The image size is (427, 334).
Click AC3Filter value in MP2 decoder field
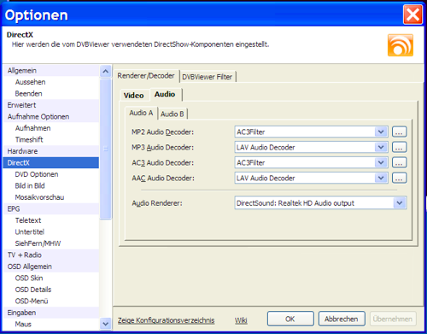click(x=251, y=132)
